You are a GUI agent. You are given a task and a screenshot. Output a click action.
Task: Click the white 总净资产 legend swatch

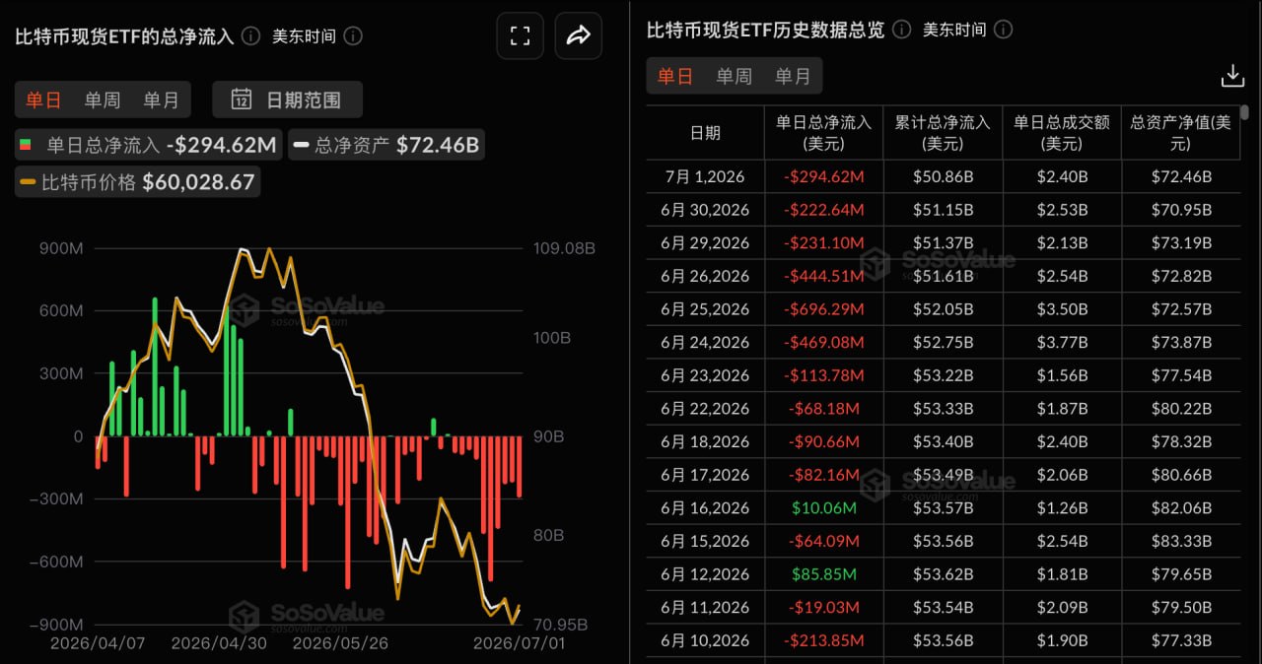(302, 146)
